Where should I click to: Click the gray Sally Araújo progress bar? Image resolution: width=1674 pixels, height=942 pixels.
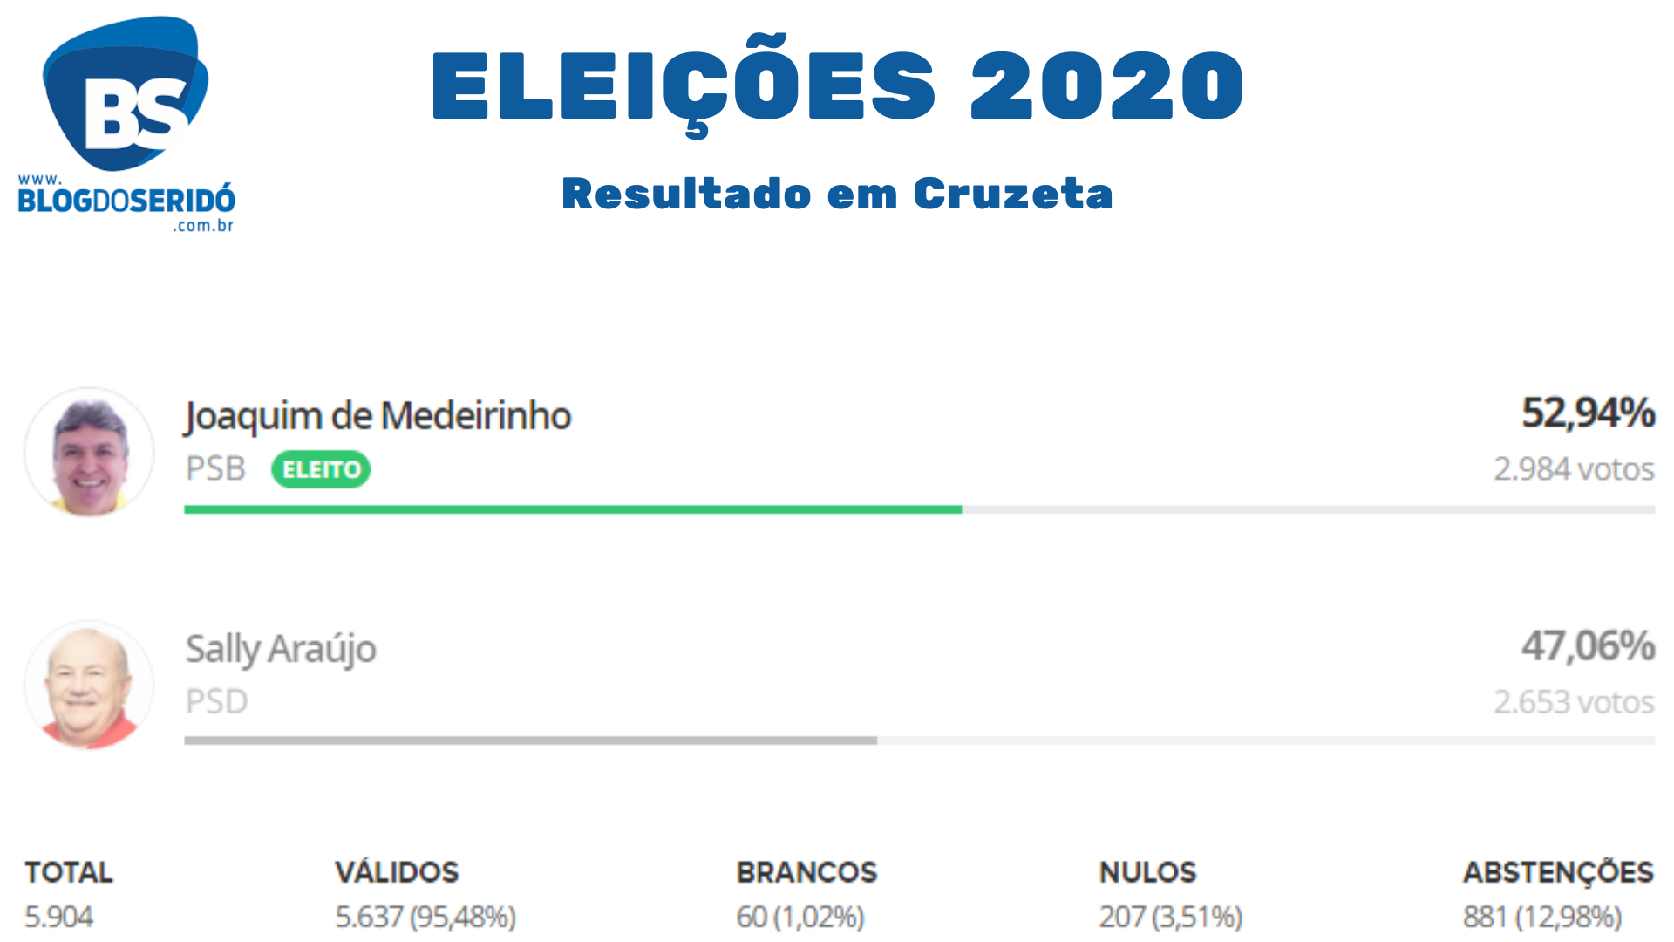tap(530, 741)
